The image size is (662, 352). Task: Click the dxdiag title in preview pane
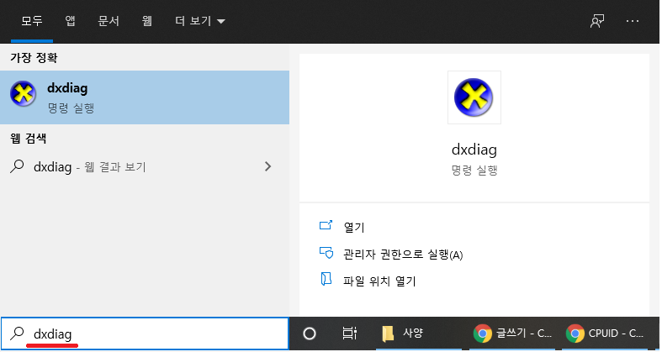(474, 150)
